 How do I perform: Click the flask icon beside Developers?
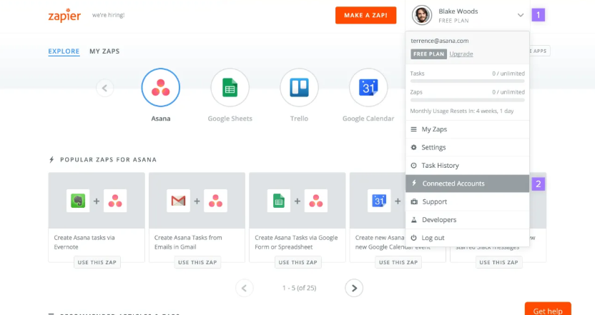(414, 220)
